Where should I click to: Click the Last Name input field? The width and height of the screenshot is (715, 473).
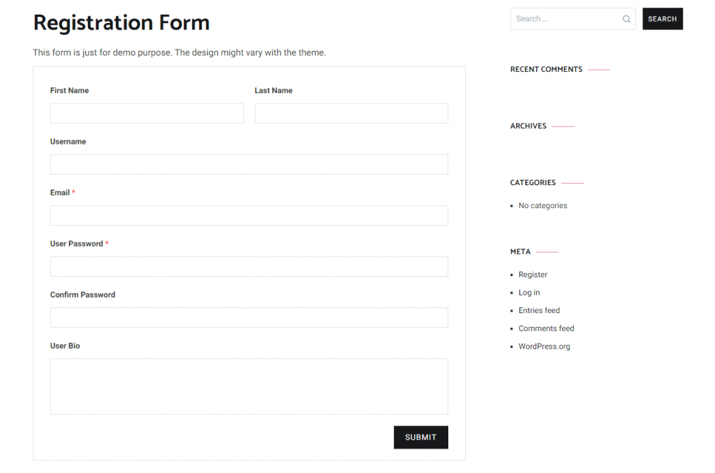[351, 113]
